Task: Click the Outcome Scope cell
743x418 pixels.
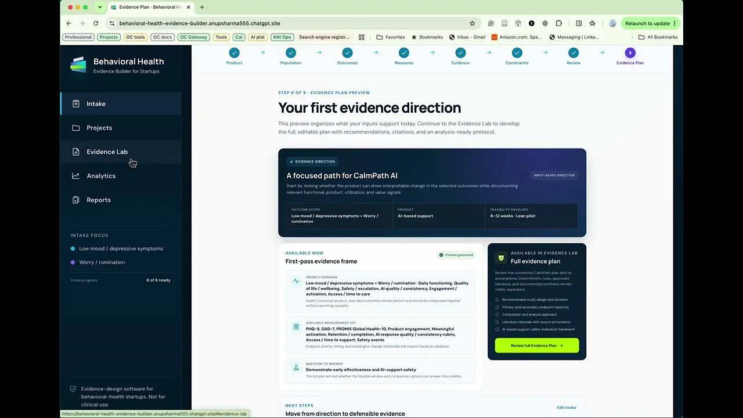Action: point(340,216)
